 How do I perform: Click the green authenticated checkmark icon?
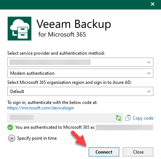[x=10, y=127]
